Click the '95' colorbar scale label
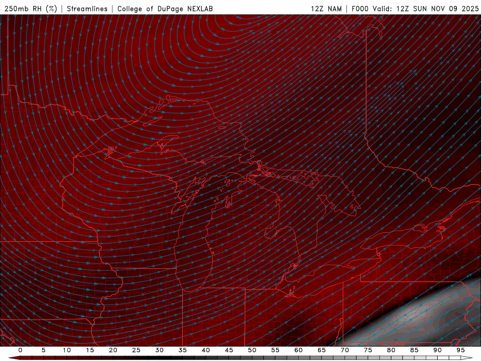Viewport: 481px width, 361px height. (461, 350)
